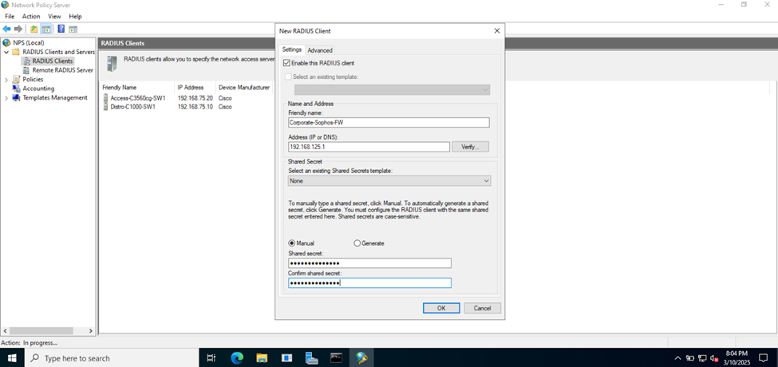The width and height of the screenshot is (778, 367).
Task: Click the RADIUS Clients and Servers folder icon
Action: tap(16, 52)
